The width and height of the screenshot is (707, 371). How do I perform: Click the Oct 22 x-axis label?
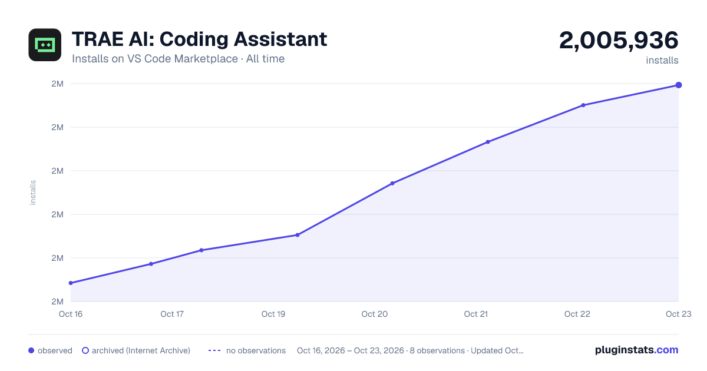(x=577, y=314)
